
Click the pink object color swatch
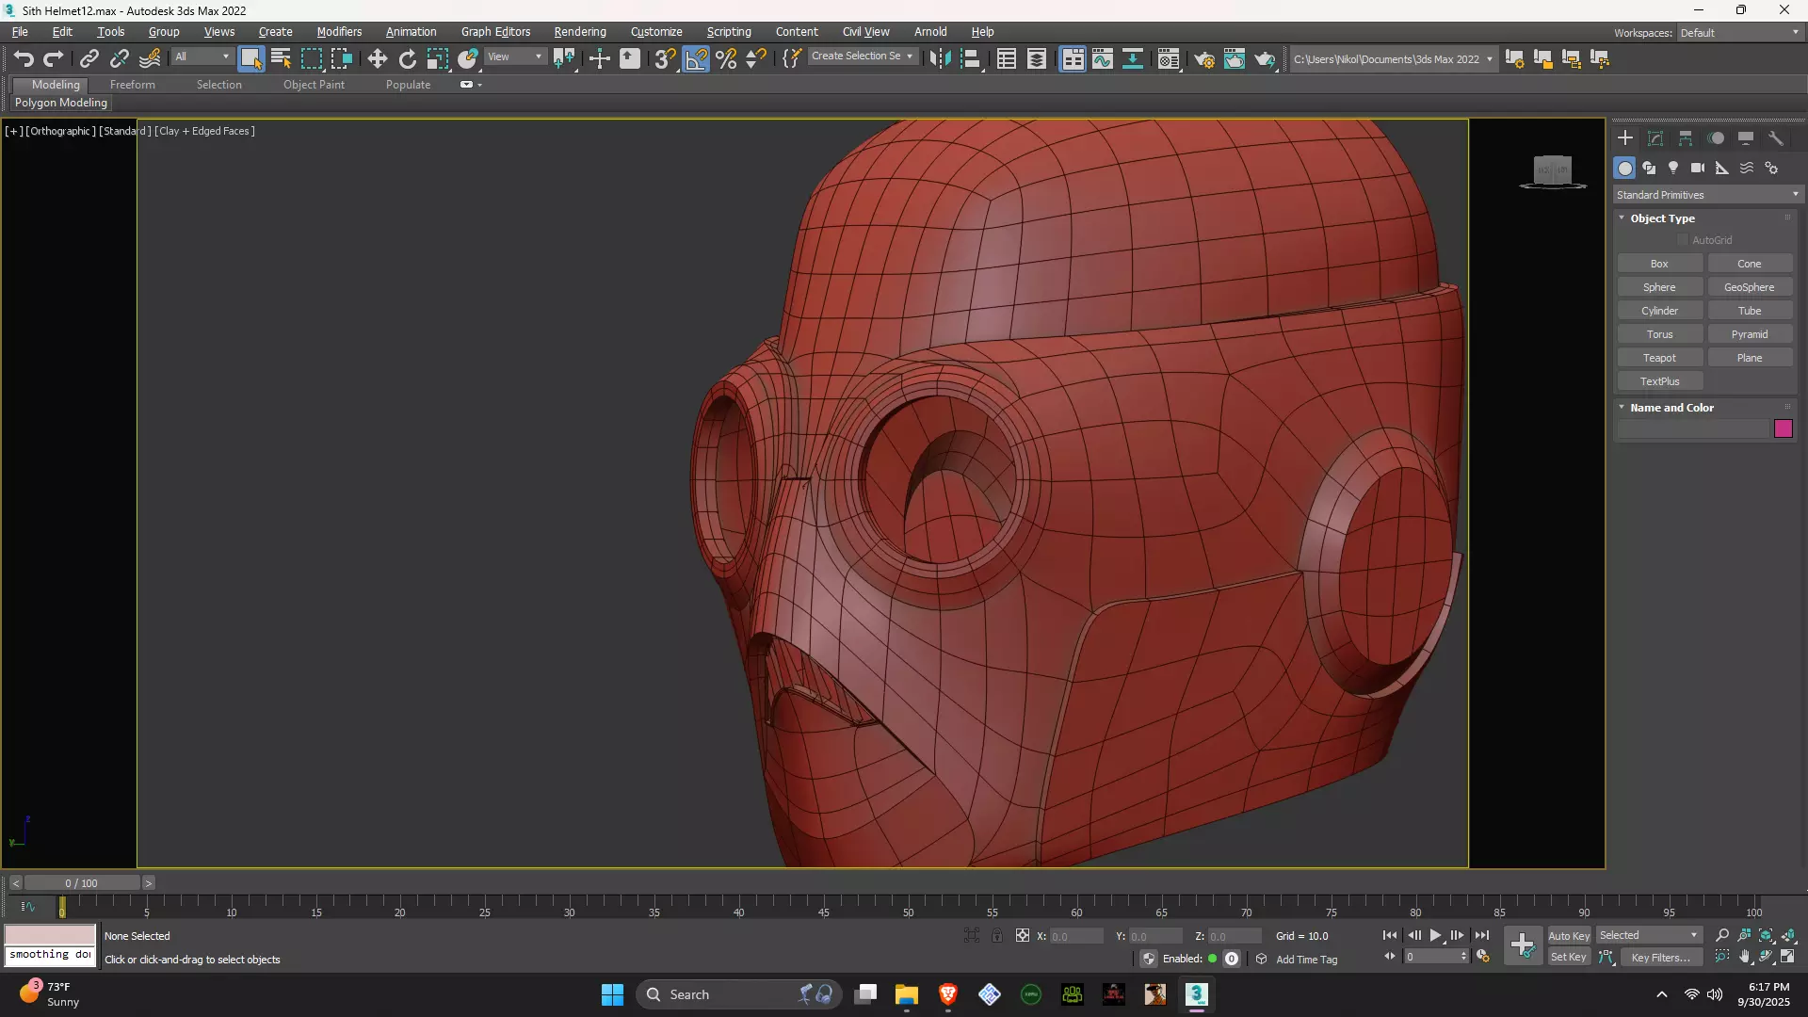click(x=1784, y=429)
